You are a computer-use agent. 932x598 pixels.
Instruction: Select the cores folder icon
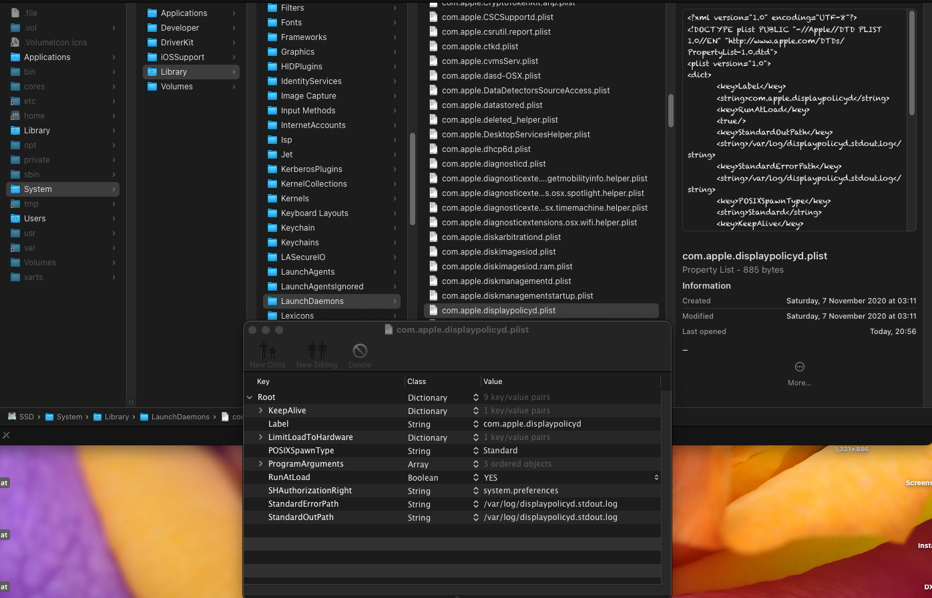click(x=15, y=87)
